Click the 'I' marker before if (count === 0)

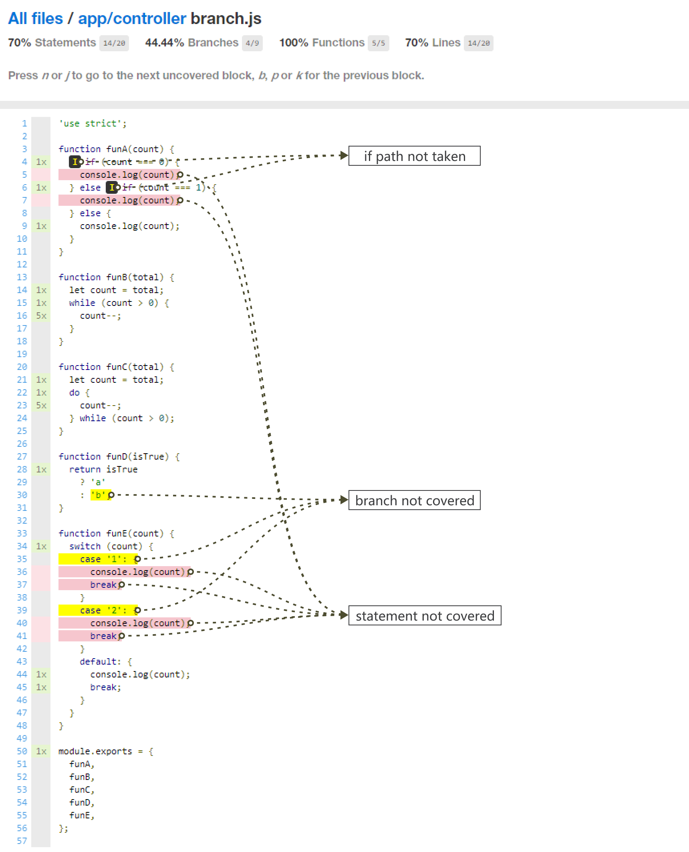[x=75, y=162]
